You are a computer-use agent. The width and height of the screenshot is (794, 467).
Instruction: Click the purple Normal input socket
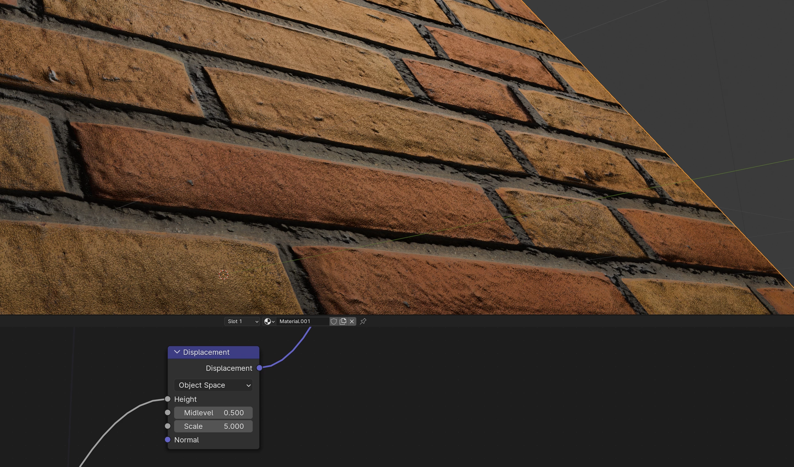[168, 440]
